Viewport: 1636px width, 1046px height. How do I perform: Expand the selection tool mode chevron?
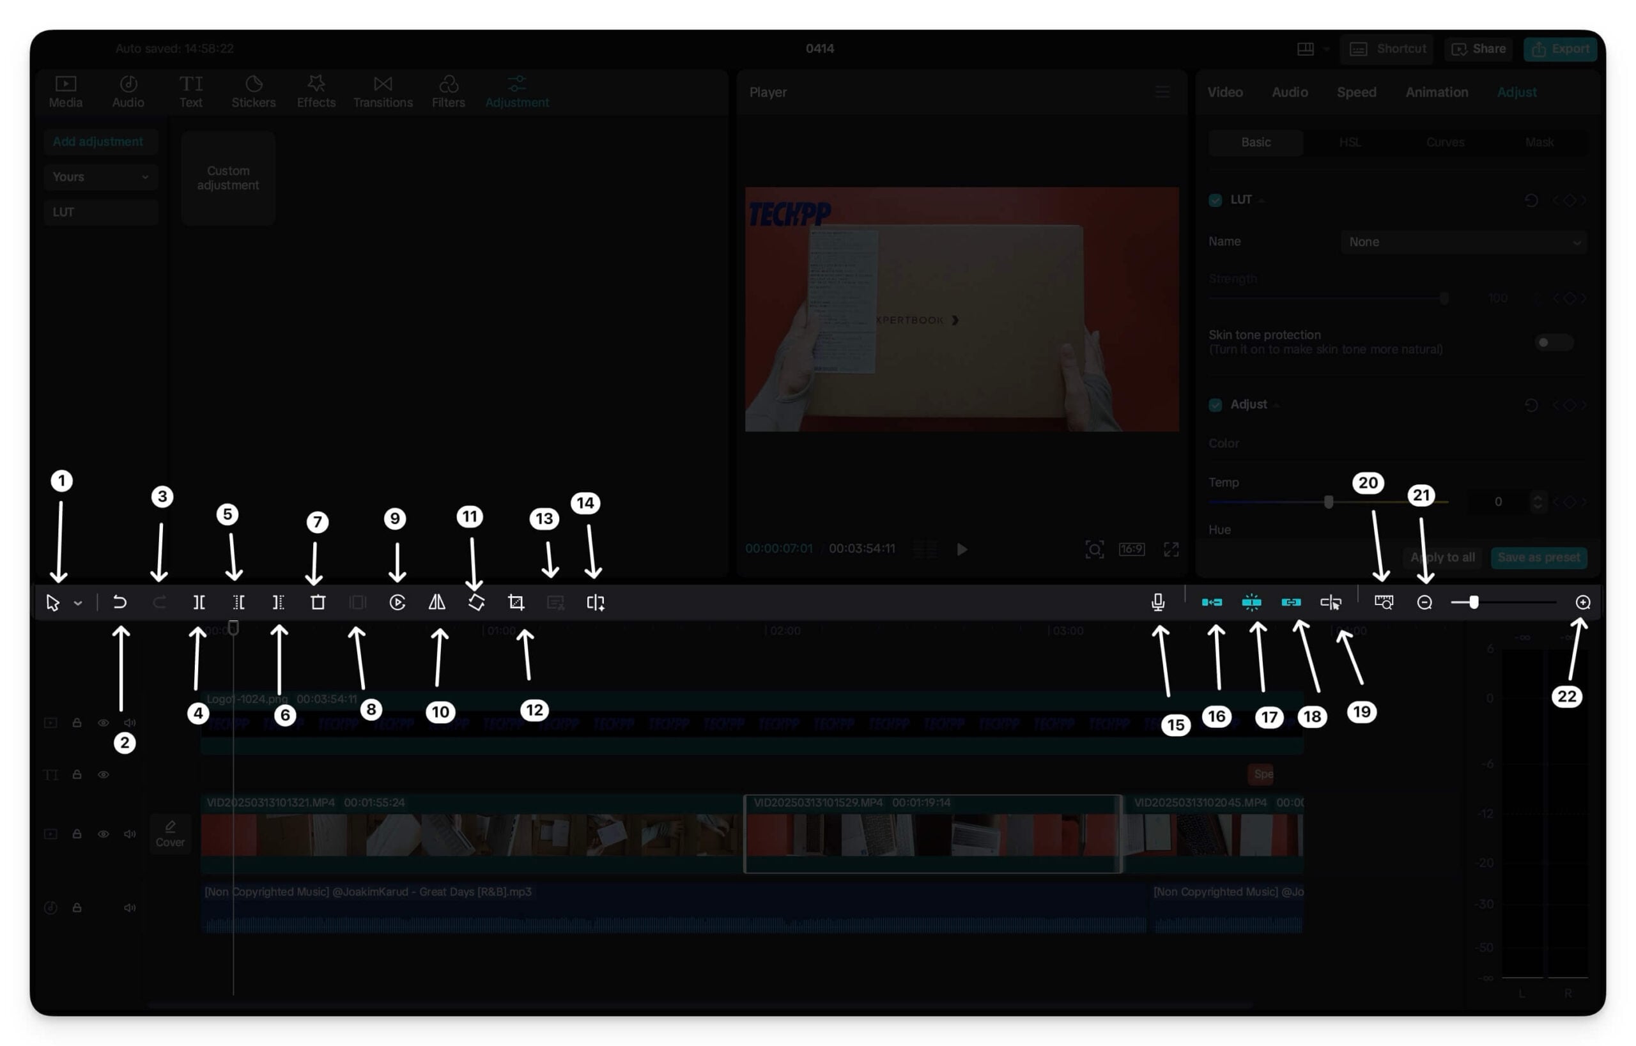(78, 603)
